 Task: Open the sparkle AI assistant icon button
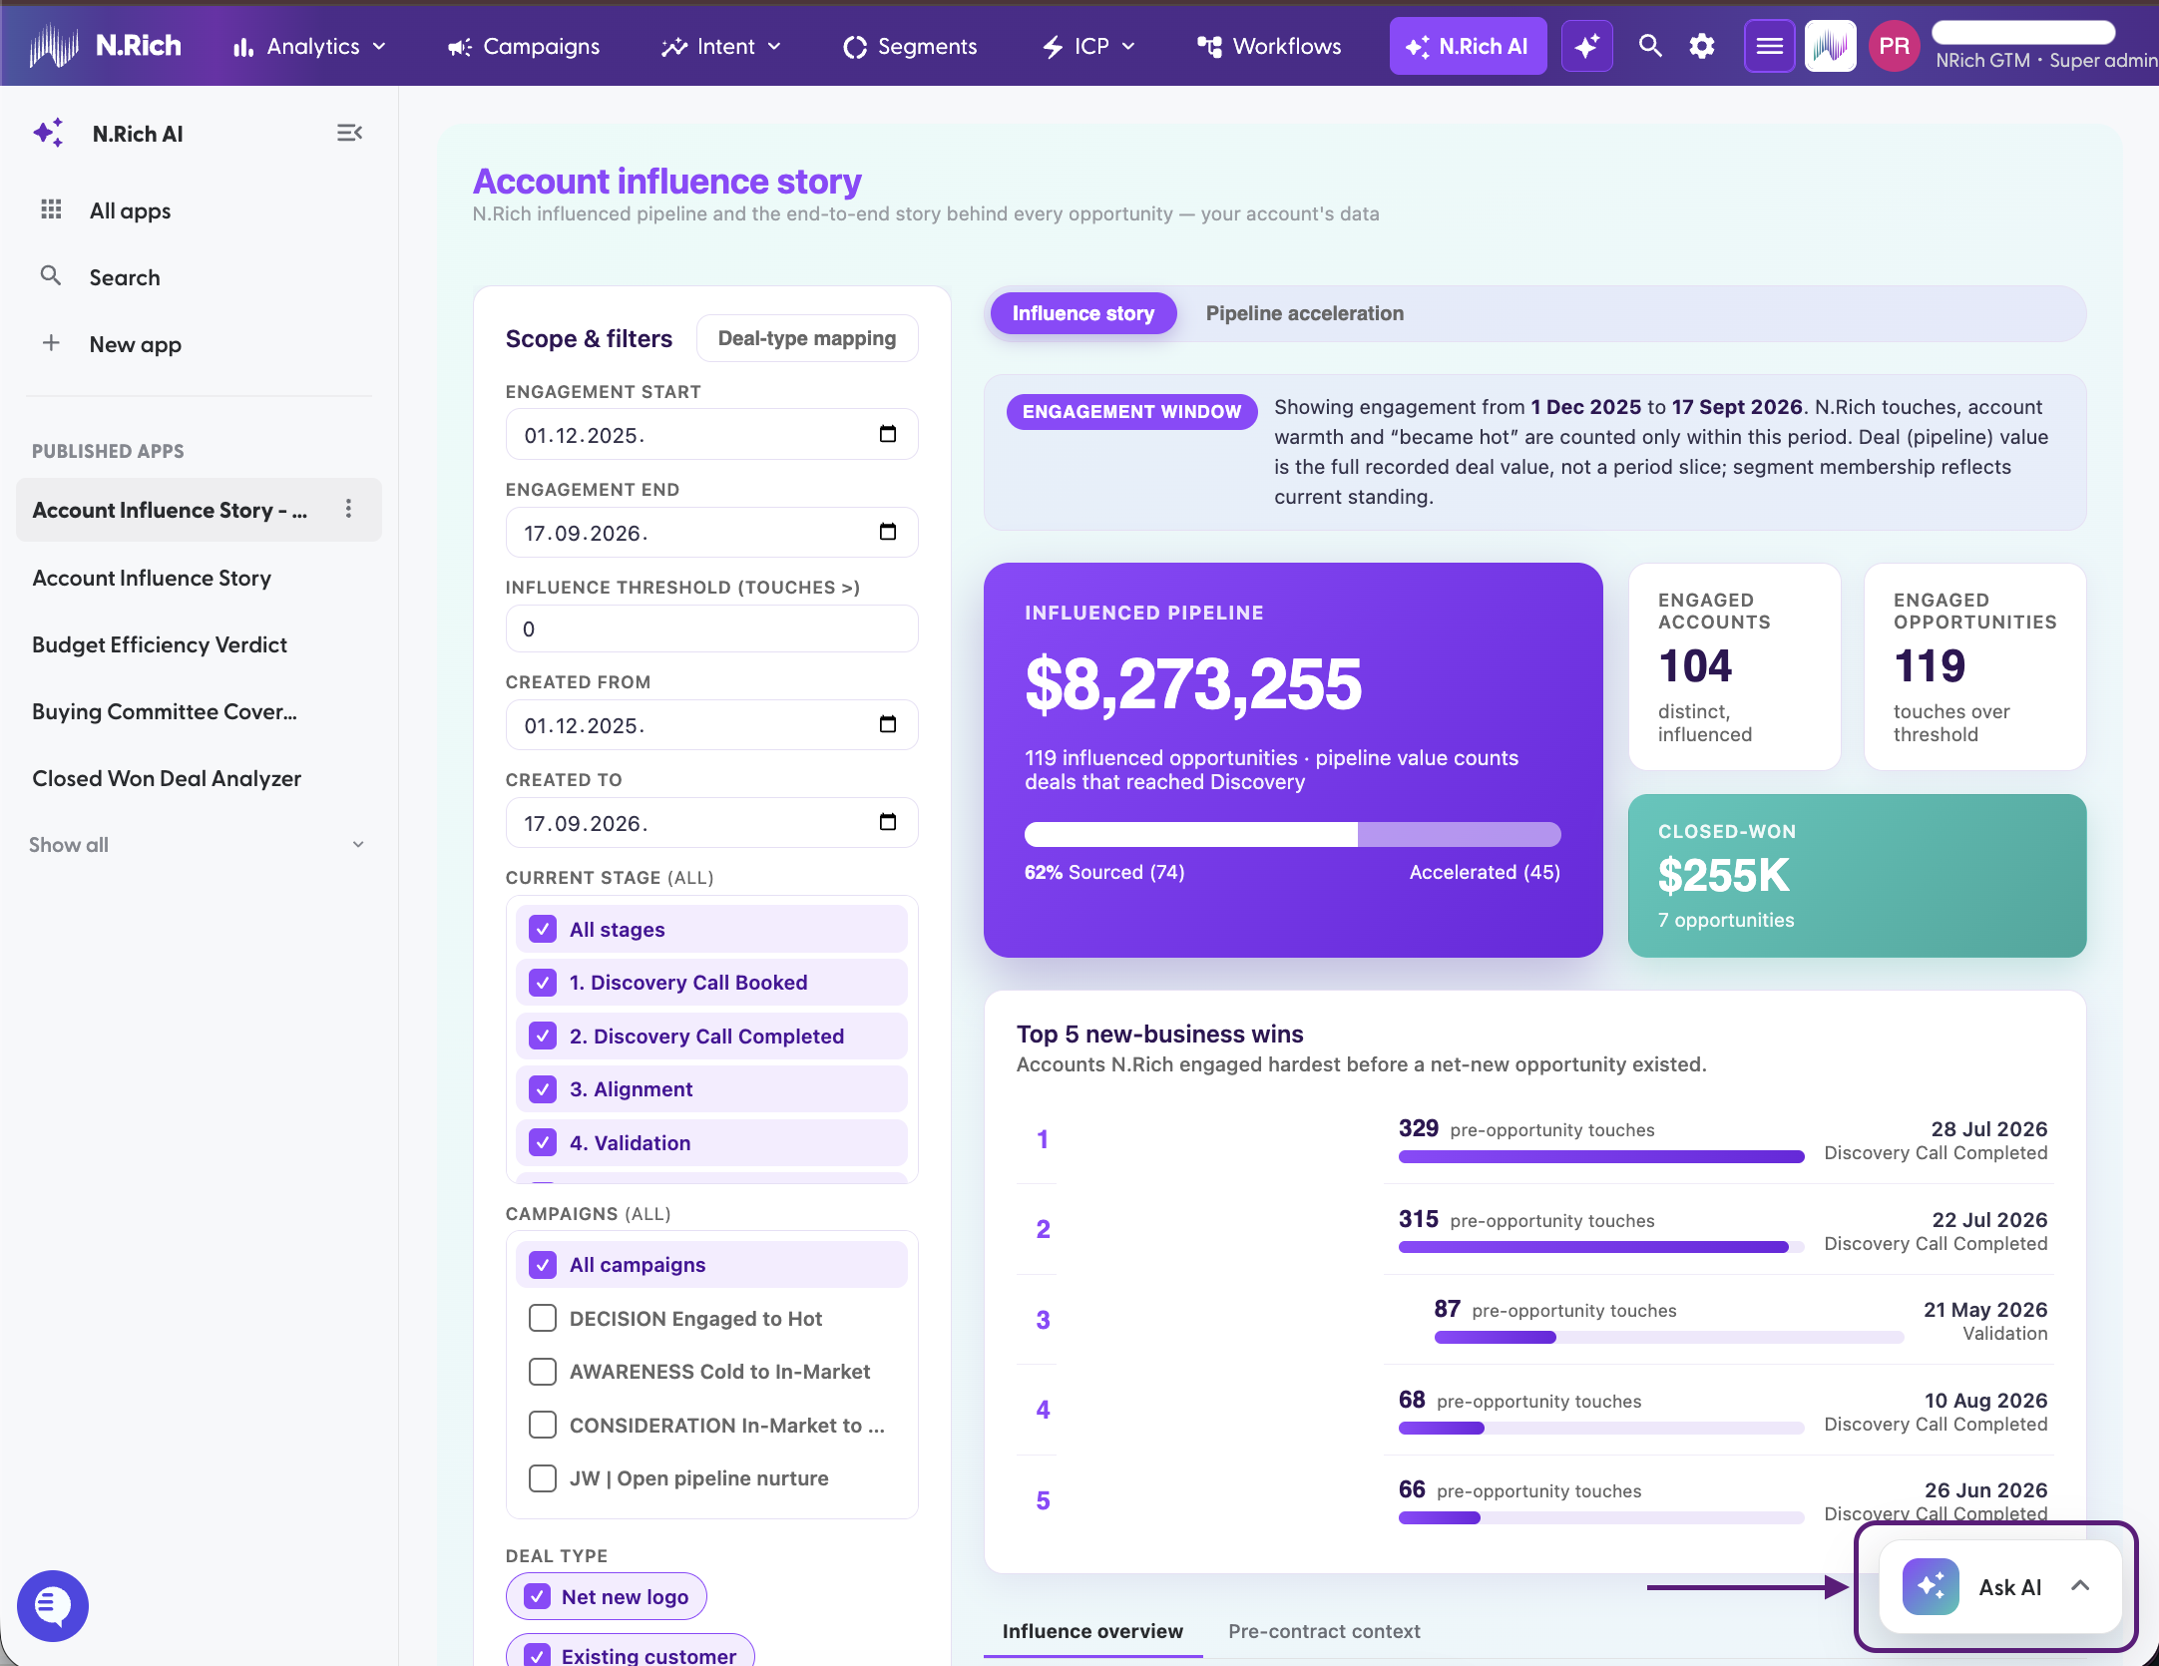coord(1586,46)
